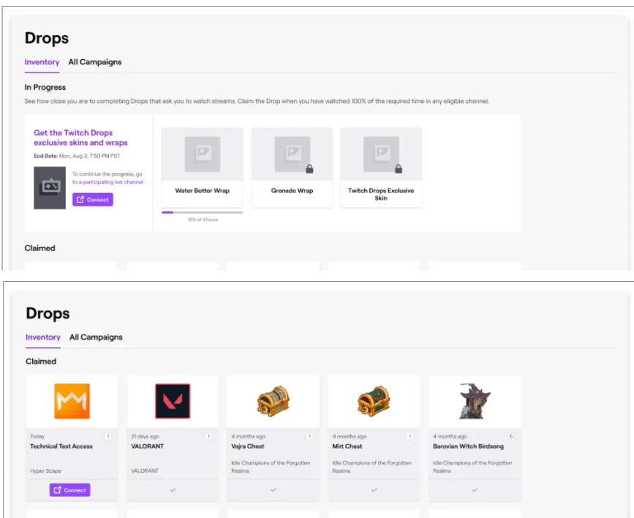Click the Water Botter Wrap progress bar
This screenshot has height=518, width=634.
coord(202,212)
